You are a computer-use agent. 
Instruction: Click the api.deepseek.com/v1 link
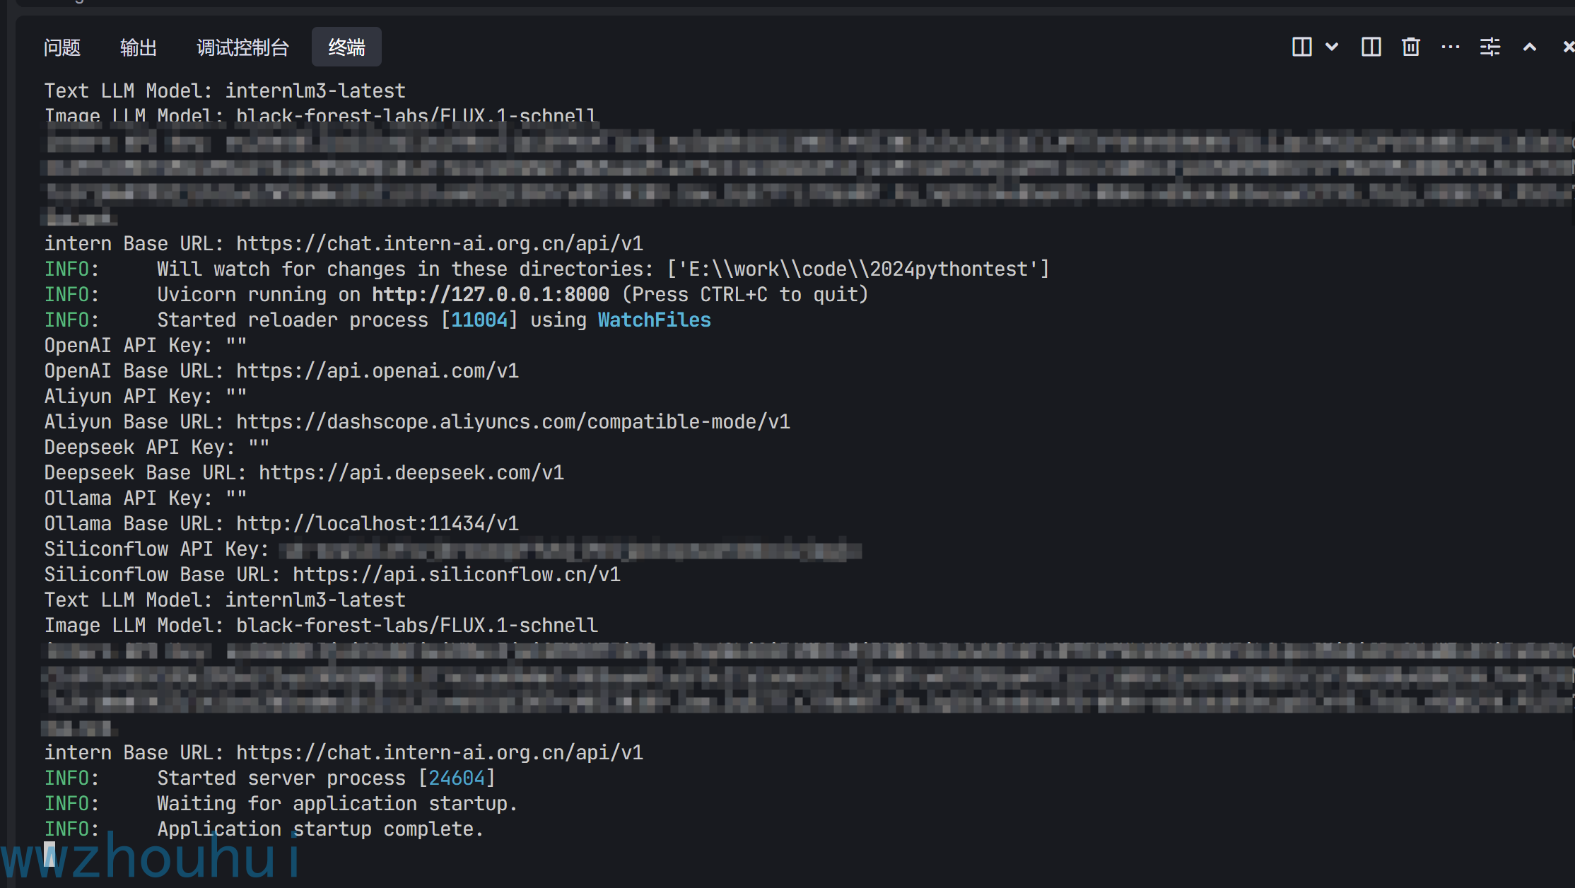(411, 472)
